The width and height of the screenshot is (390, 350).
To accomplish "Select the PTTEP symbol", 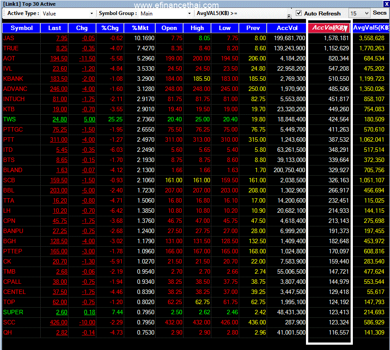I will pos(13,252).
